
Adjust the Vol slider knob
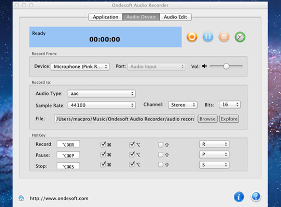[226, 66]
